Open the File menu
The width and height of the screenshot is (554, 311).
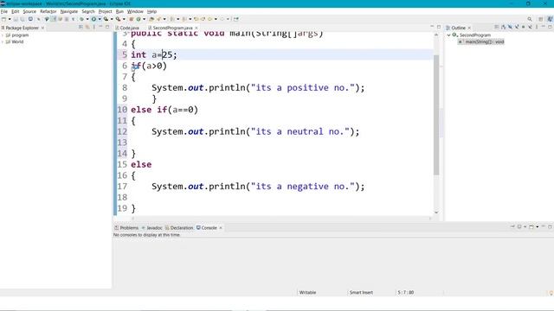(4, 11)
